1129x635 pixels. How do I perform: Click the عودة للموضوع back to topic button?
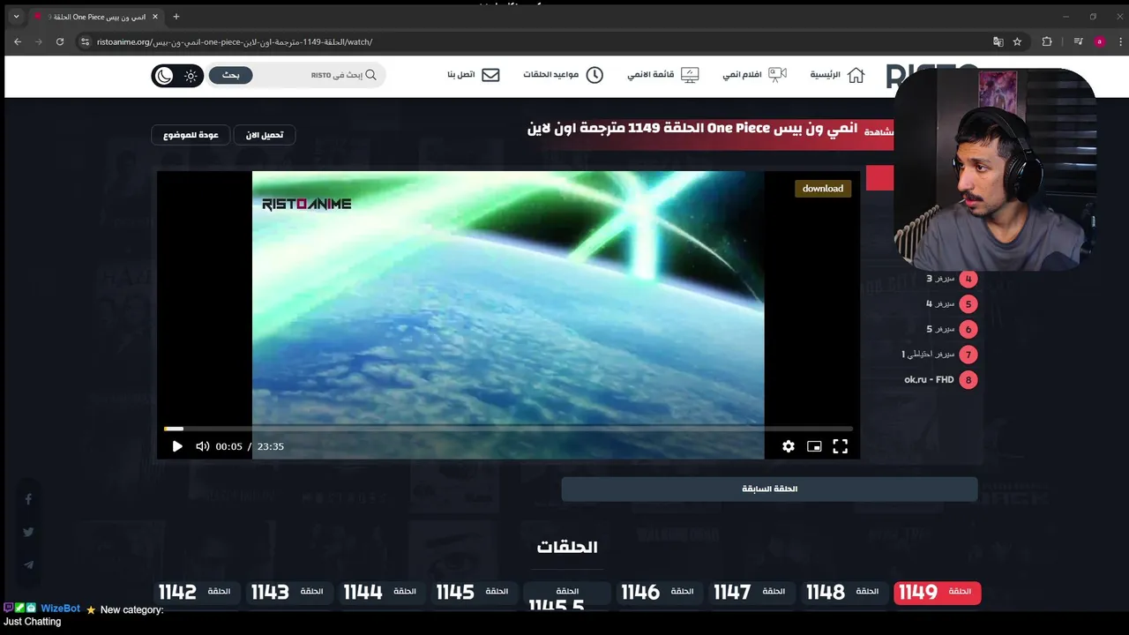click(x=191, y=135)
